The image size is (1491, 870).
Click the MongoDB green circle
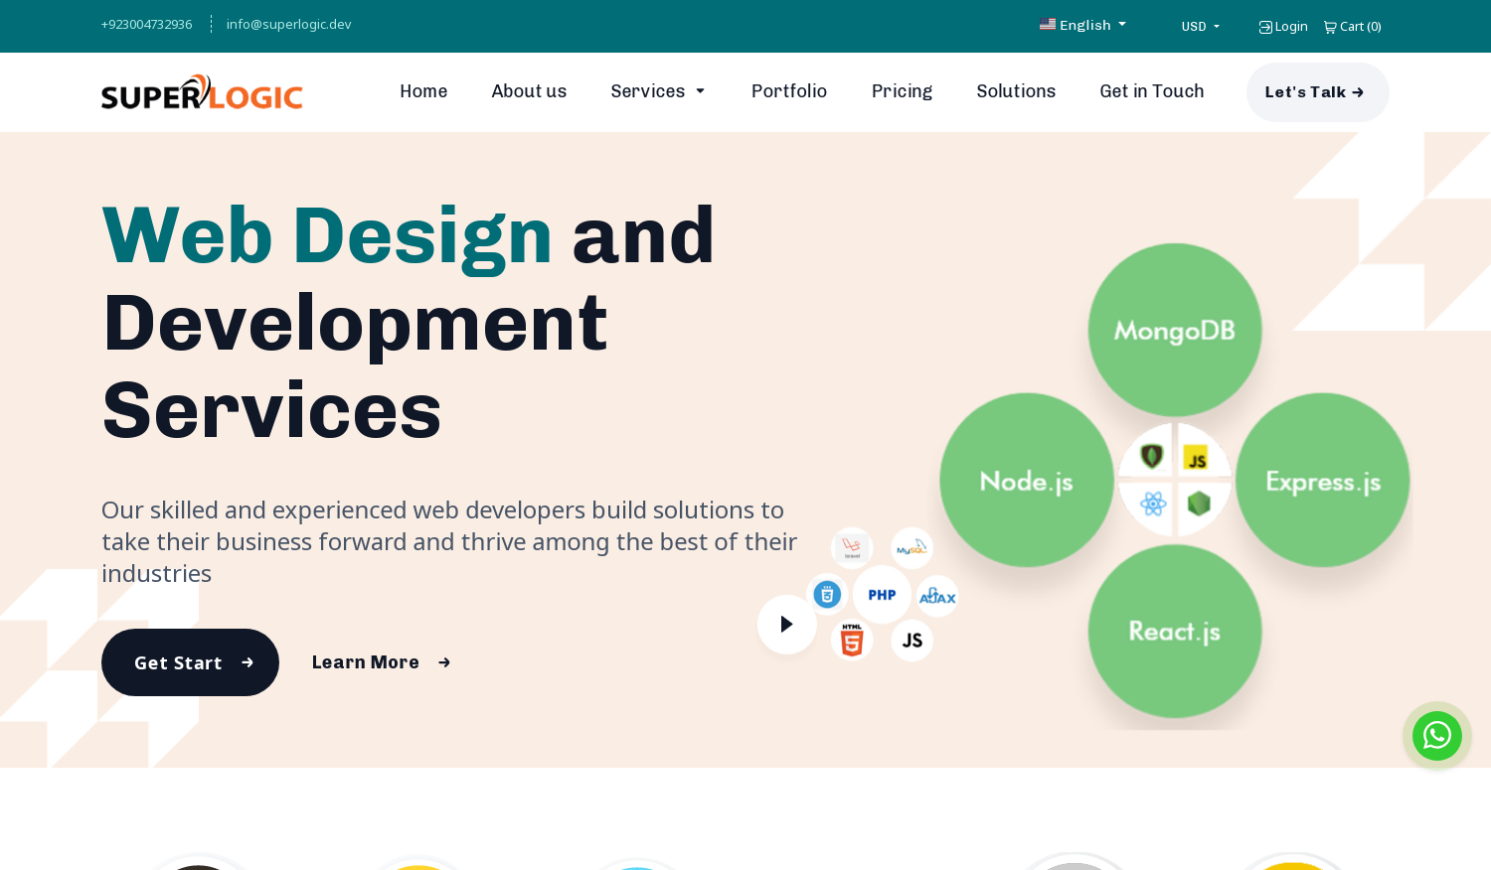click(1175, 330)
